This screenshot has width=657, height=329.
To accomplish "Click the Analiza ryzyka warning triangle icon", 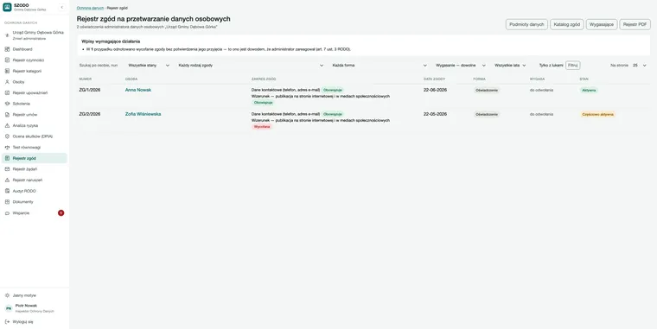I will 7,125.
